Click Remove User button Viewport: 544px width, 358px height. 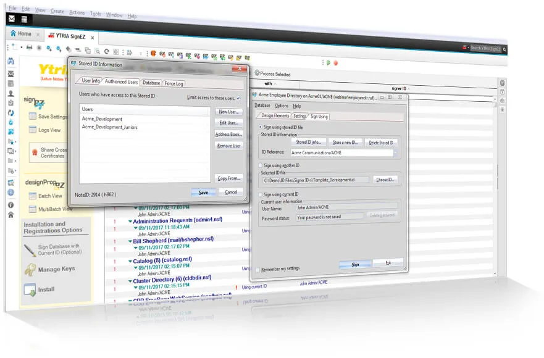(228, 146)
